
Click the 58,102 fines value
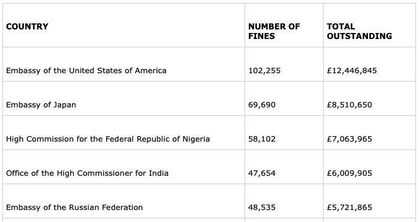point(261,139)
